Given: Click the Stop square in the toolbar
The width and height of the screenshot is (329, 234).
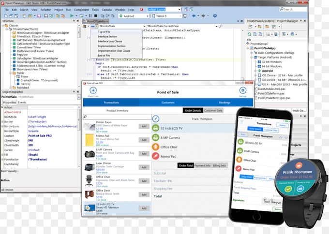Looking at the screenshot, I should 95,16.
